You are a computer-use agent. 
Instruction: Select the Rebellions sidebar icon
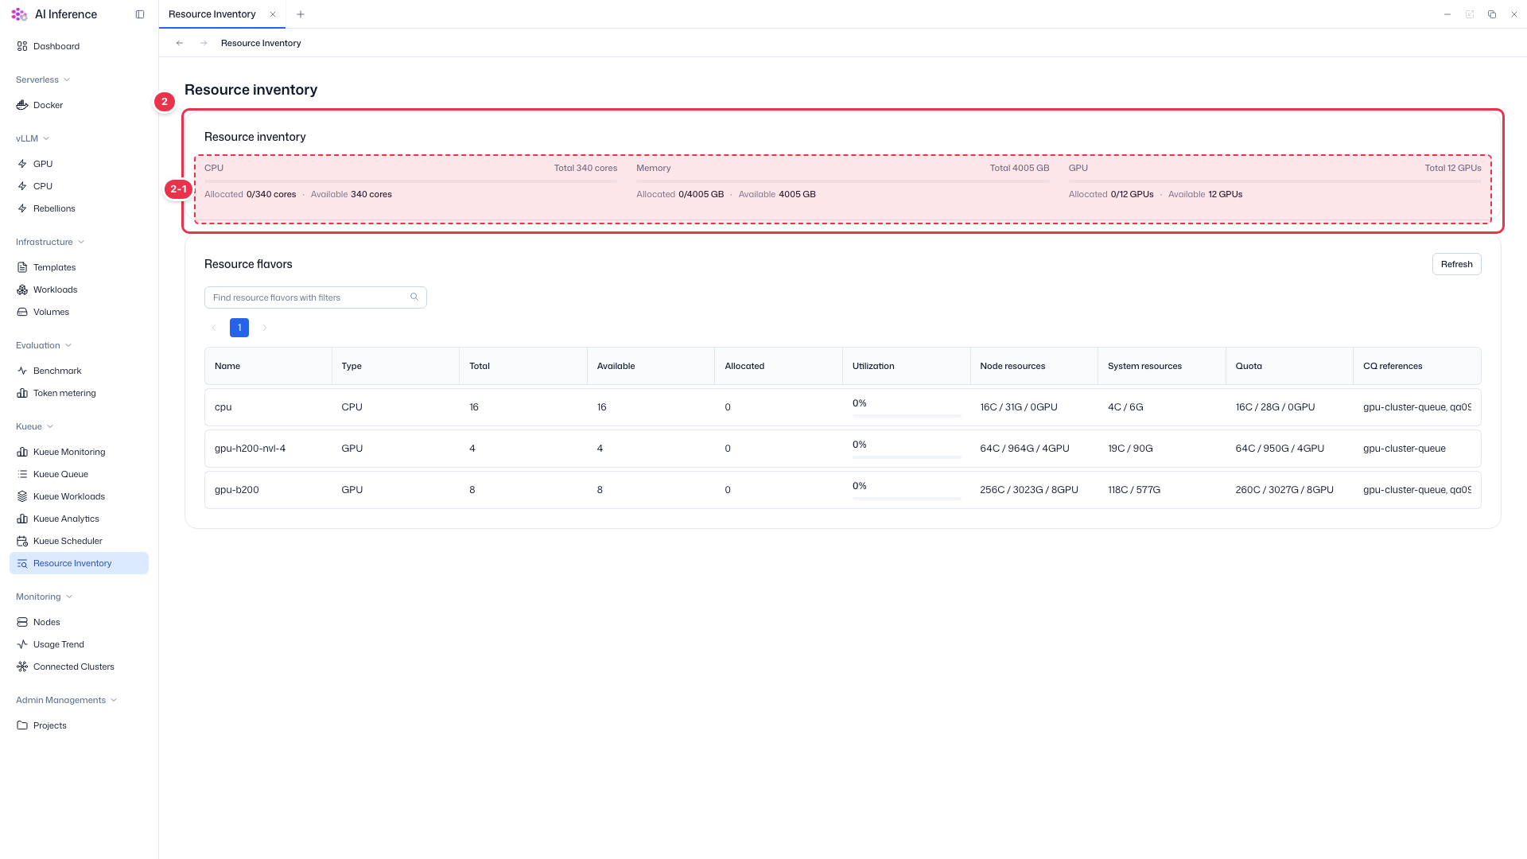(x=22, y=208)
